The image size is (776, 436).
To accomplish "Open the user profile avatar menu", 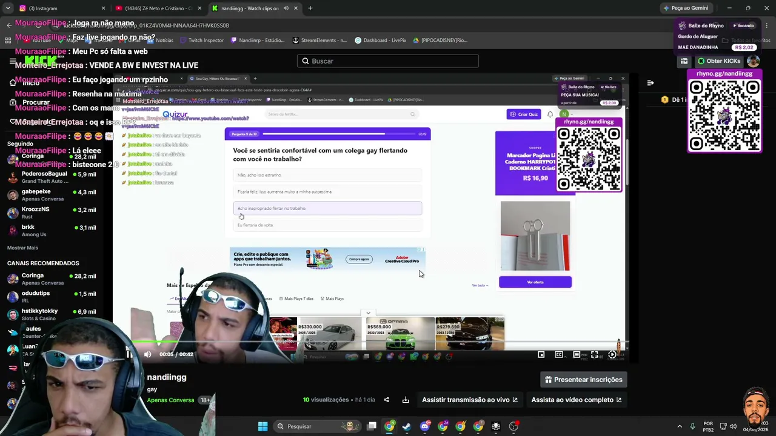I will (753, 61).
